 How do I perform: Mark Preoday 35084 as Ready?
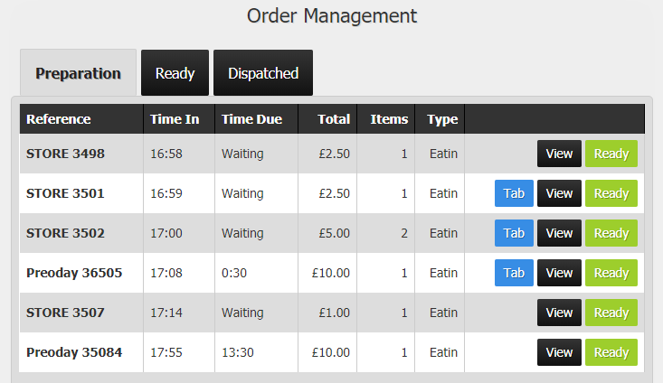(611, 351)
